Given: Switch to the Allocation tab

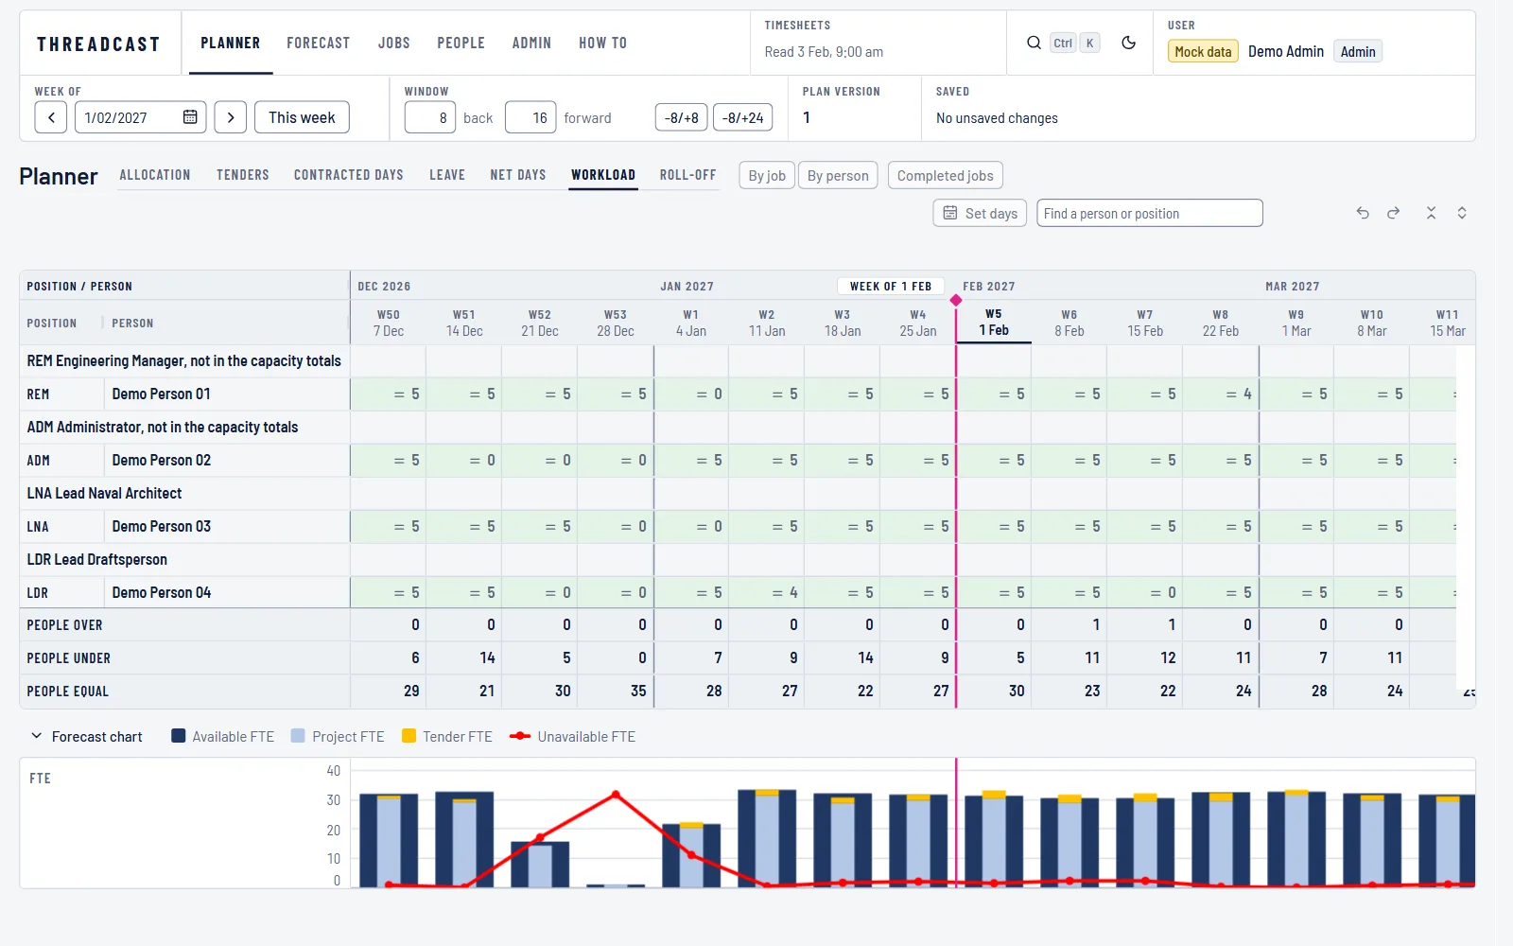Looking at the screenshot, I should click(155, 175).
